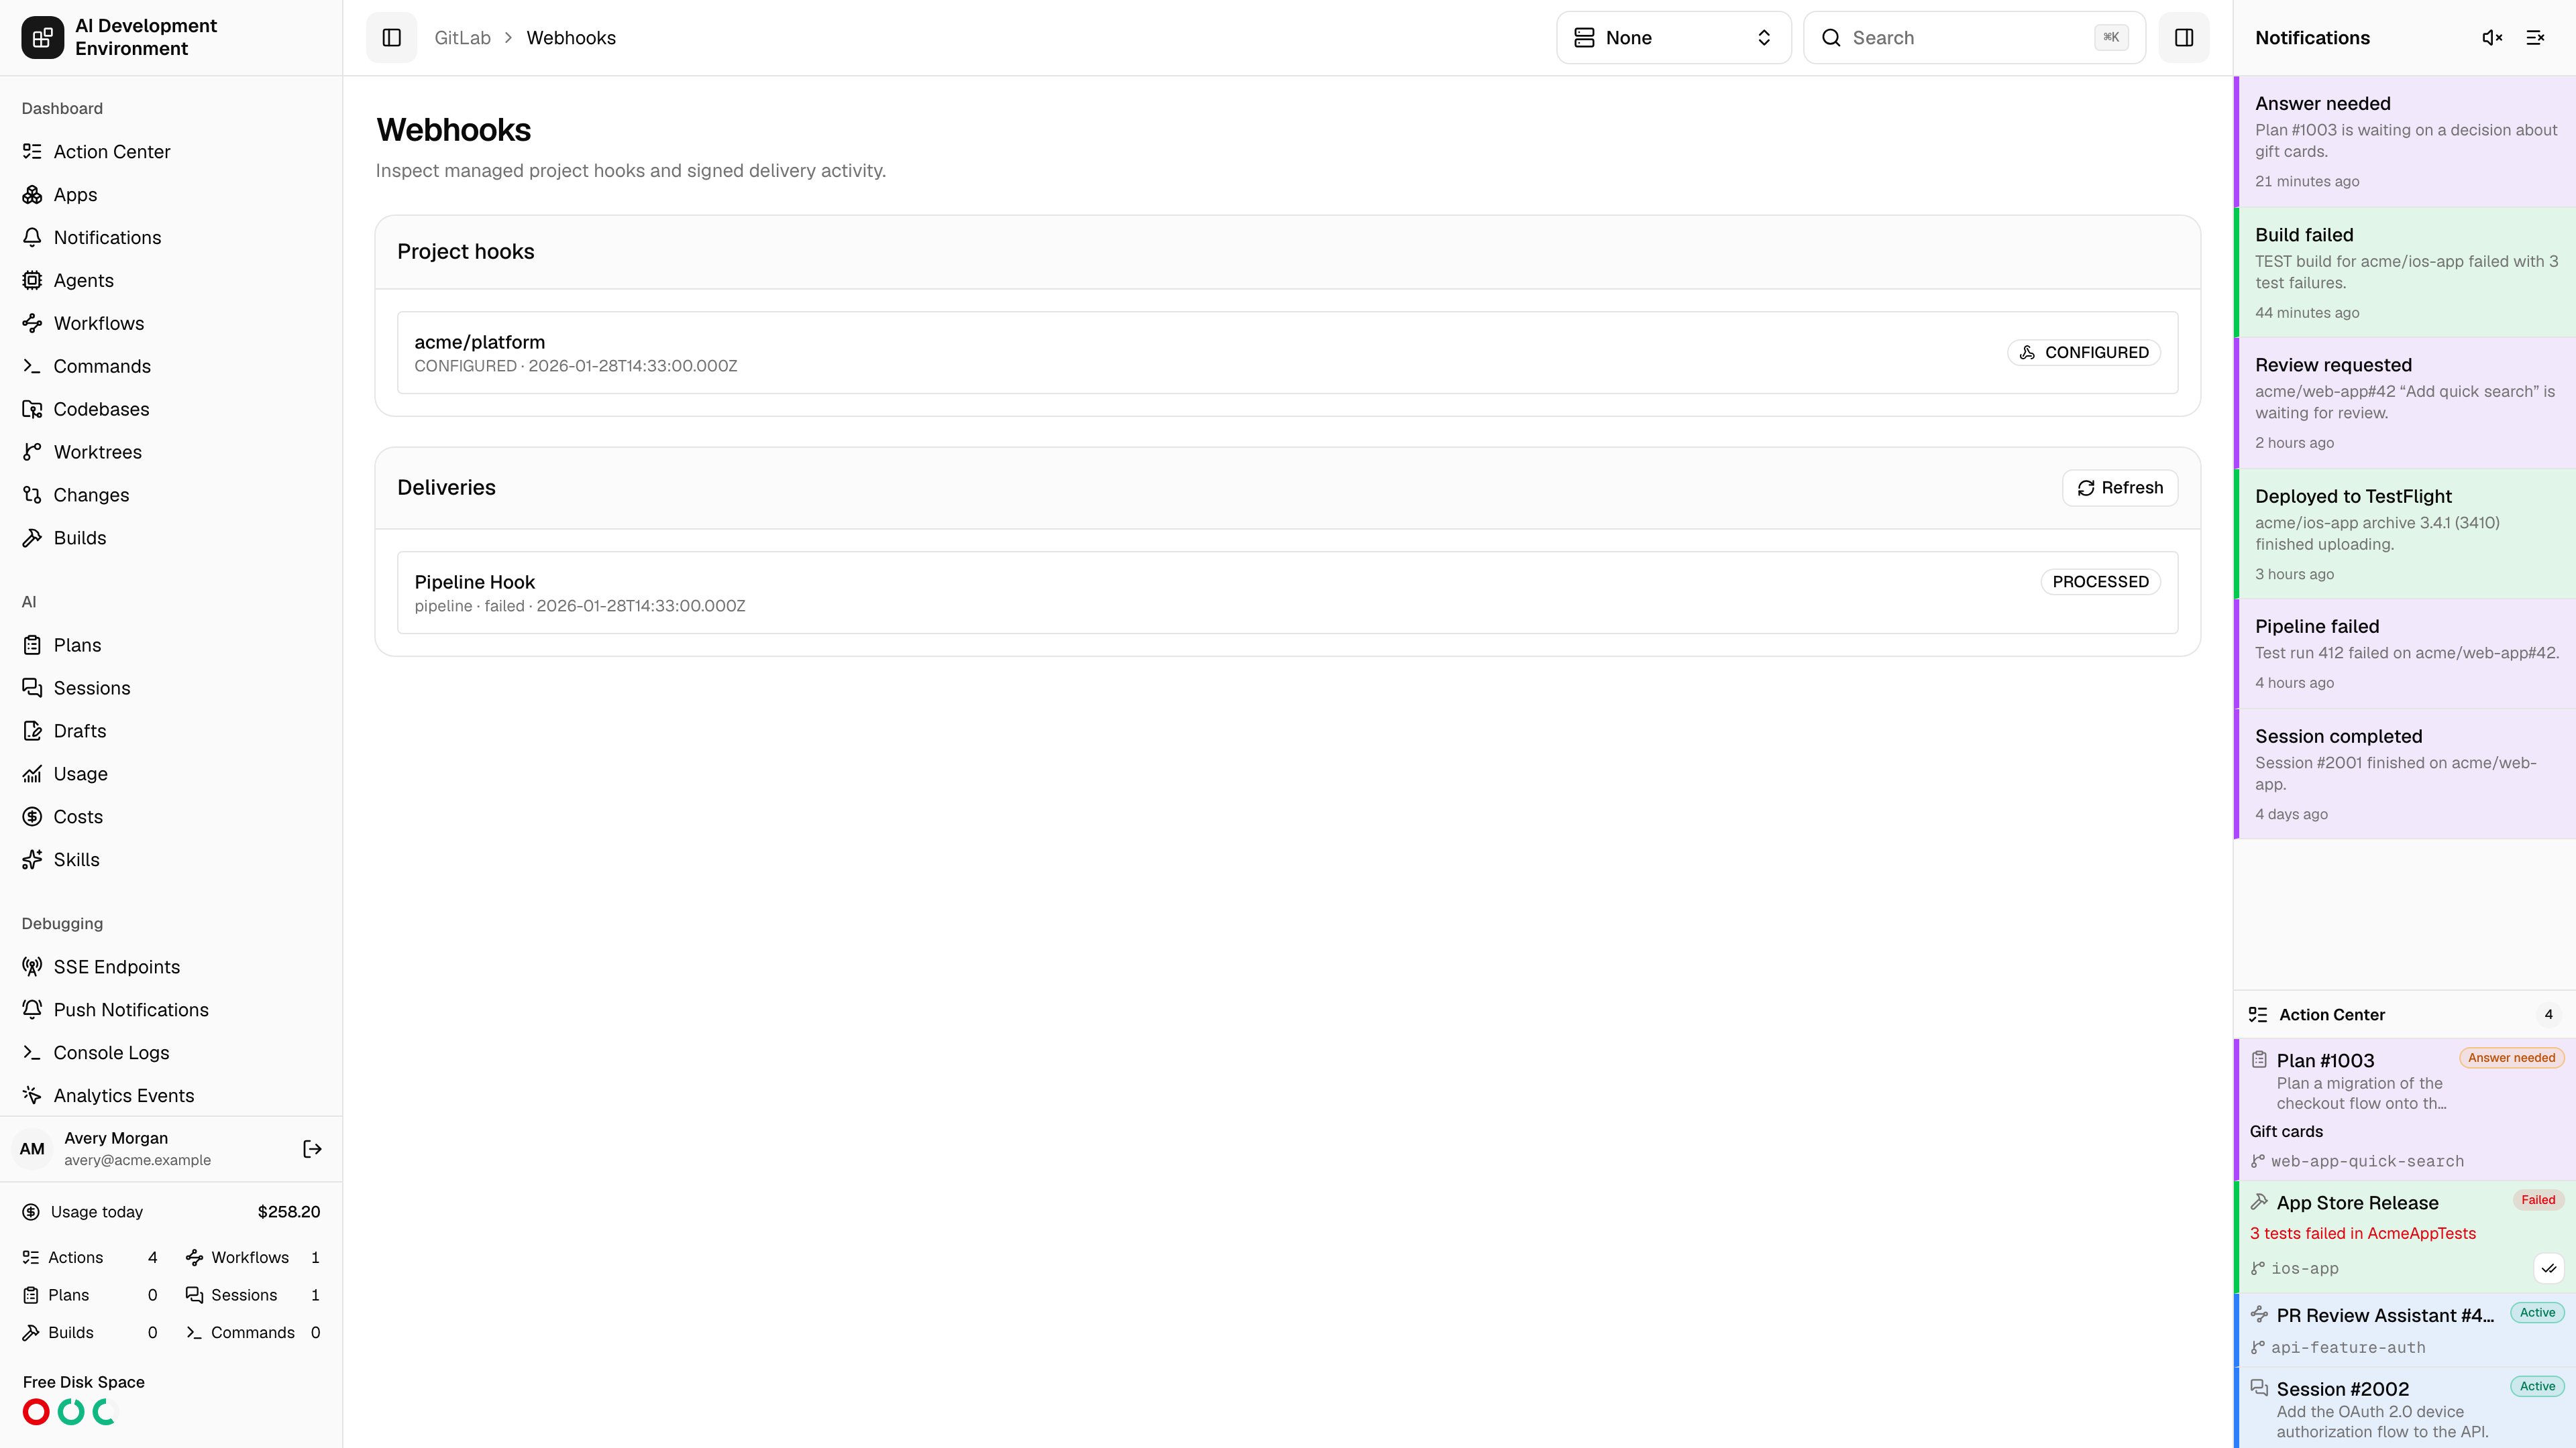This screenshot has height=1448, width=2576.
Task: Click the Codebases icon
Action: point(32,410)
